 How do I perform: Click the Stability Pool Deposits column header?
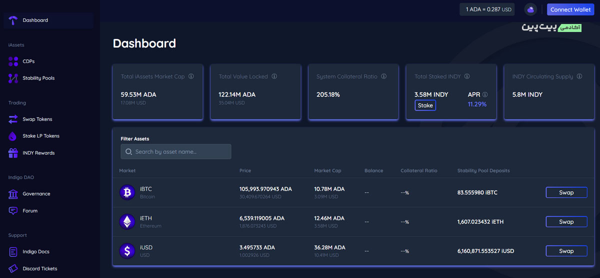pyautogui.click(x=483, y=171)
